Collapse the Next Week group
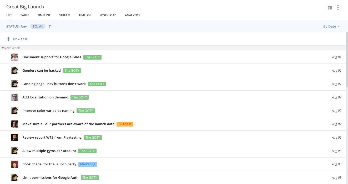The height and width of the screenshot is (184, 348). pyautogui.click(x=3, y=48)
